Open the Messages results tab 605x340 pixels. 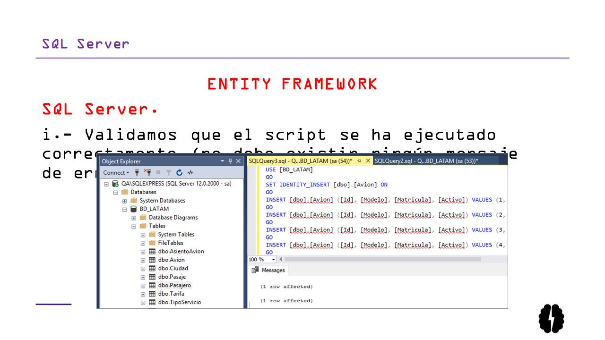click(268, 270)
